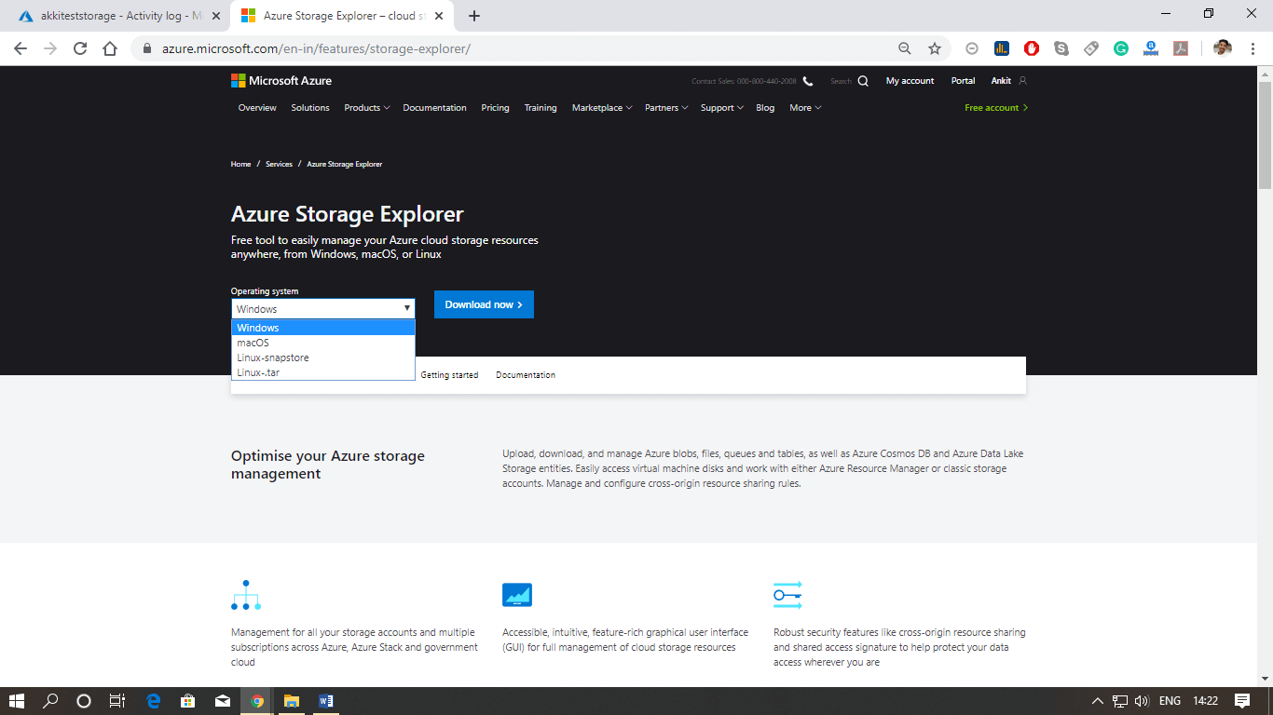Bookmark this page with the star icon
The image size is (1273, 715).
[935, 48]
